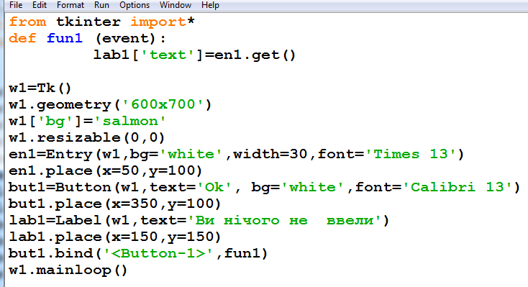Viewport: 528px width, 287px height.
Task: Place cursor on 'from tkinter import*' line
Action: coord(101,22)
